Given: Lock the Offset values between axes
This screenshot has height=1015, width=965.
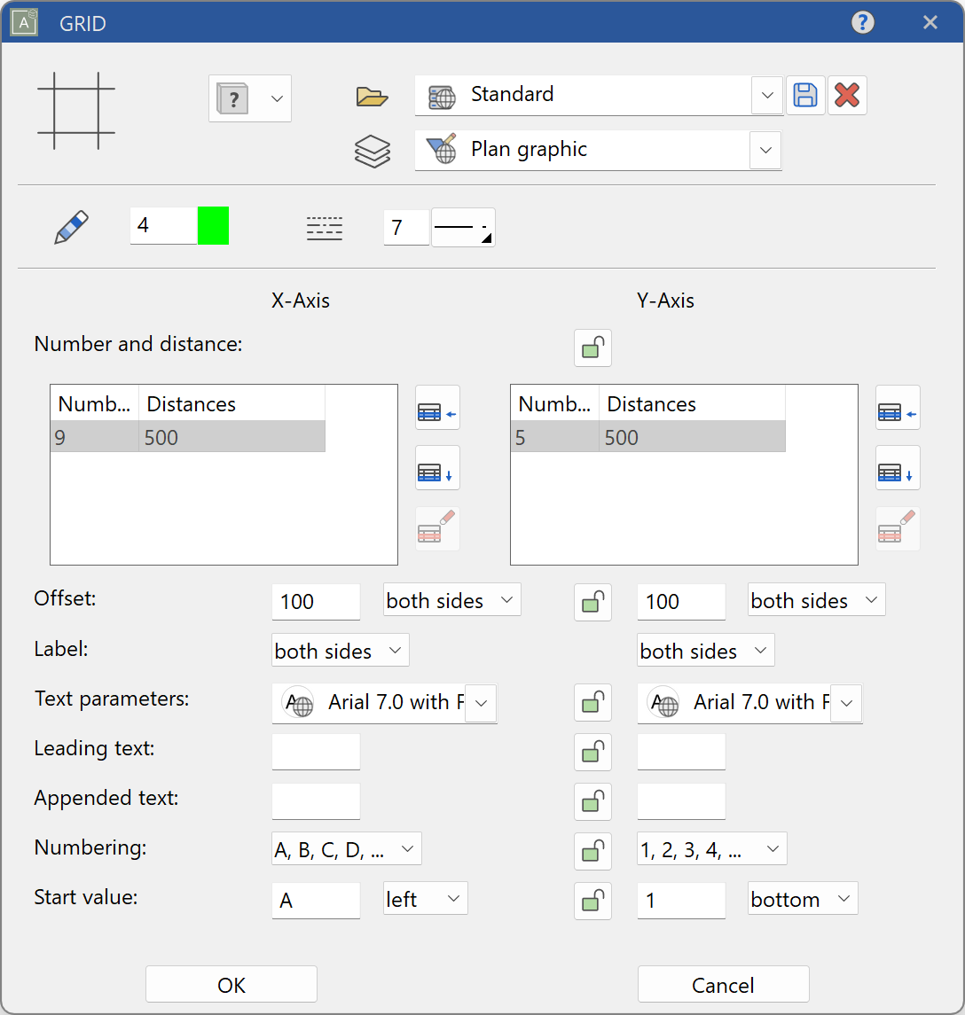Looking at the screenshot, I should pyautogui.click(x=592, y=602).
